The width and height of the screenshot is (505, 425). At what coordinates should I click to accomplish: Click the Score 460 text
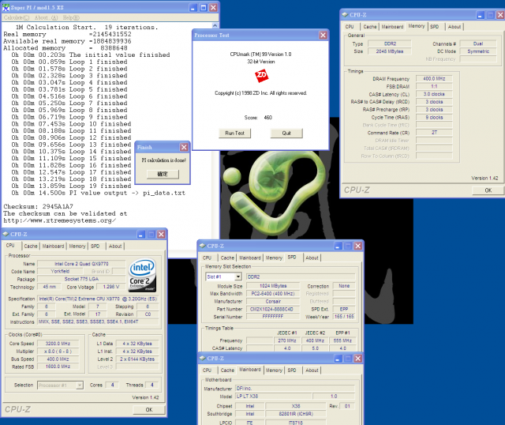coord(258,118)
